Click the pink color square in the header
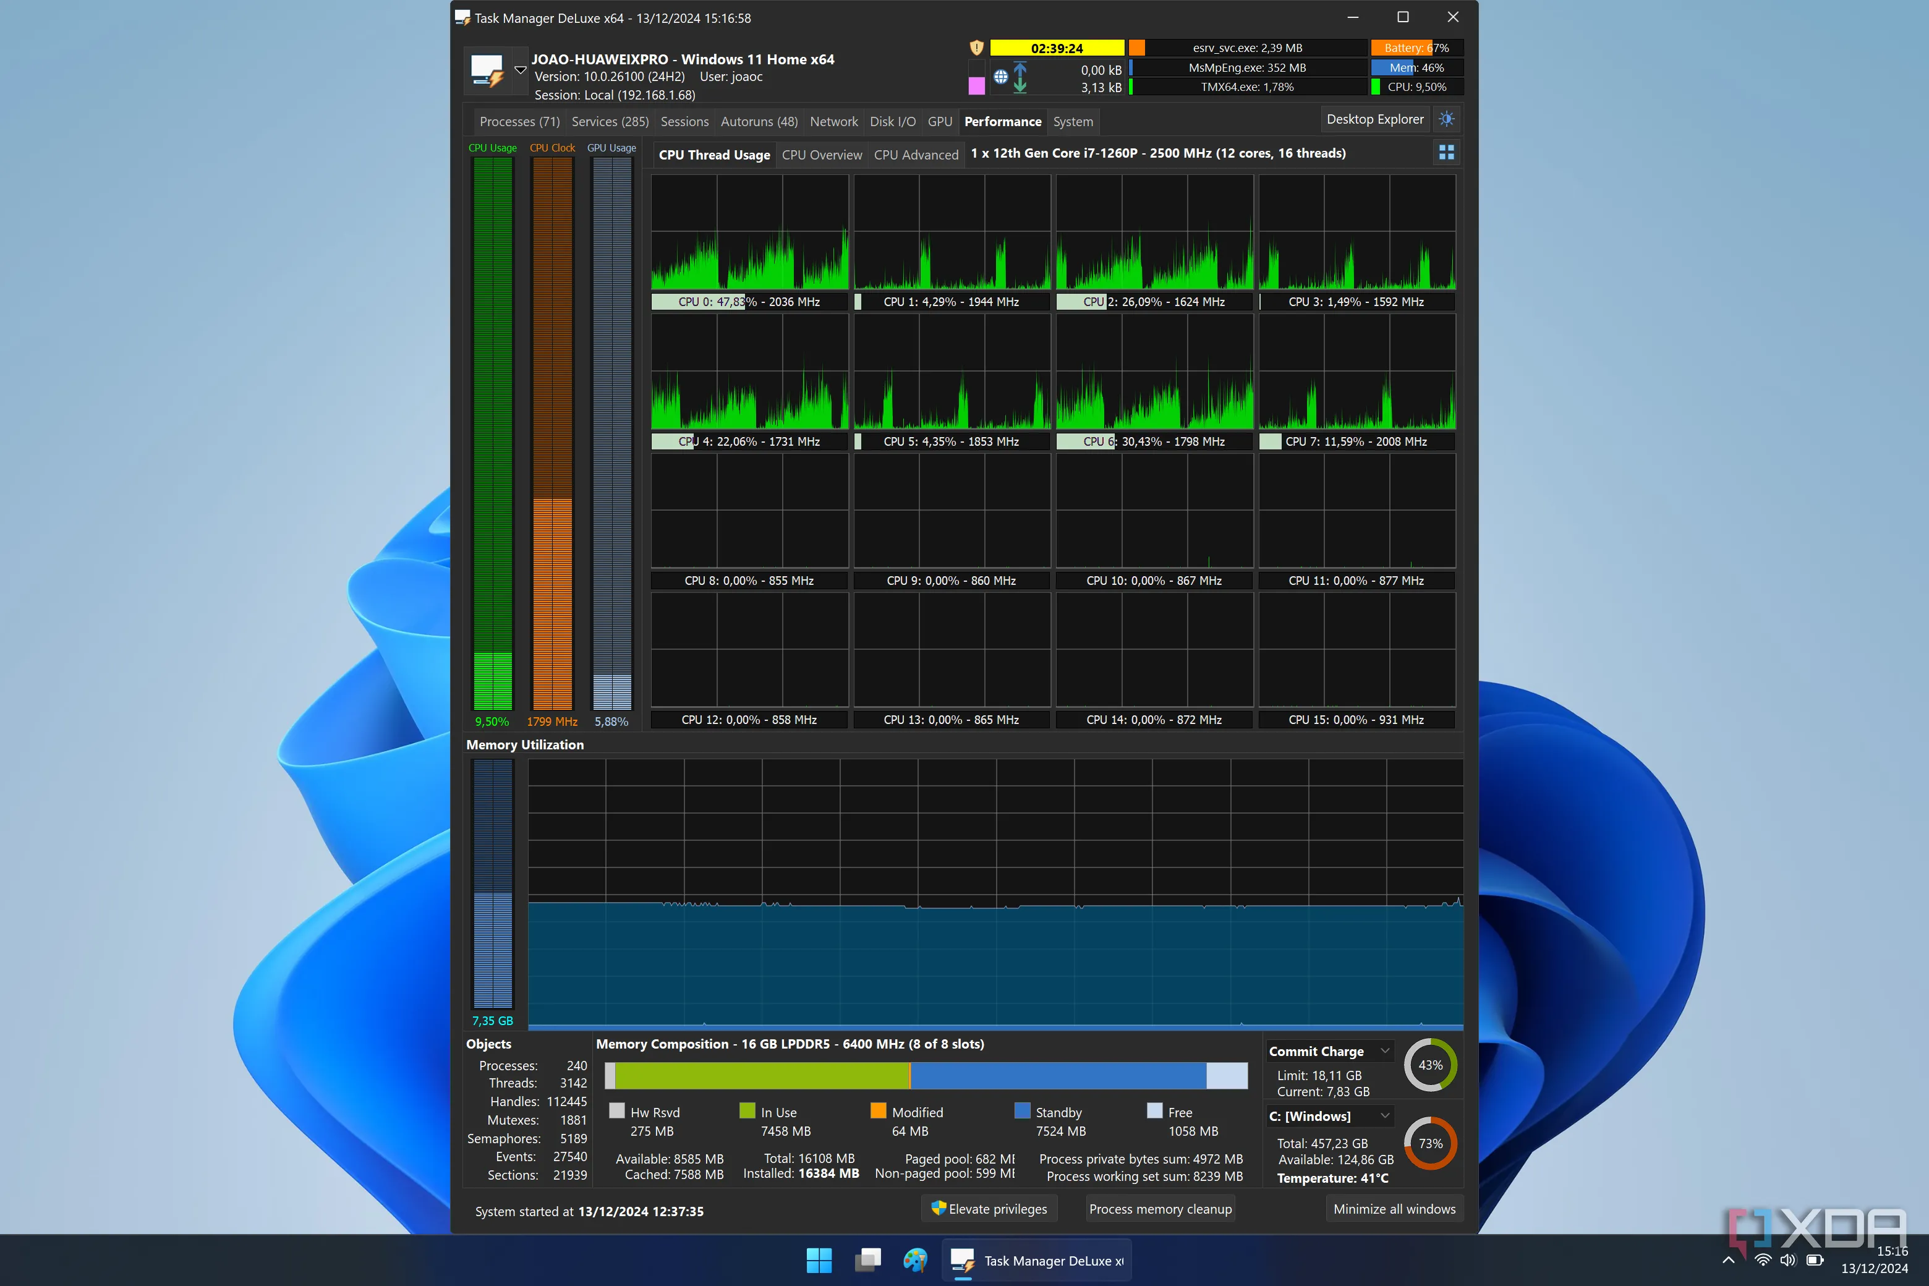Screen dimensions: 1929x1286 [x=976, y=86]
